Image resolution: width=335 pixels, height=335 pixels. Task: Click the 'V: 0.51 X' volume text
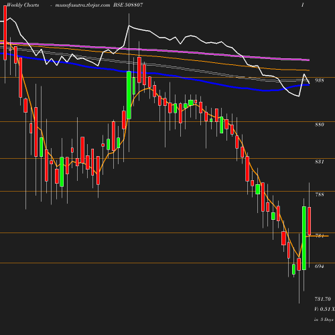click(x=324, y=309)
